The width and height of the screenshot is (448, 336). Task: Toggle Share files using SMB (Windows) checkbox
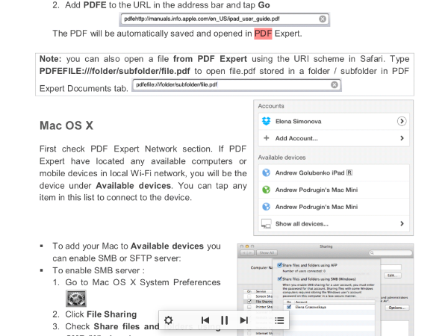click(280, 279)
